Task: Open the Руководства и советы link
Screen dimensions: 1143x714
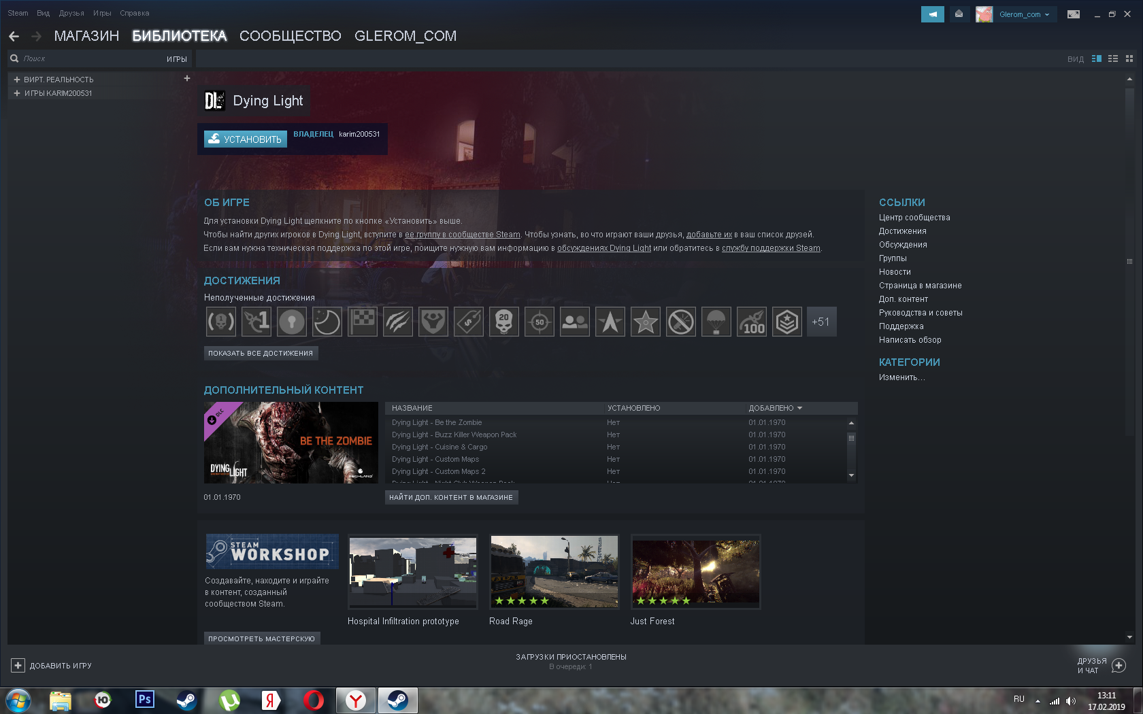Action: 921,313
